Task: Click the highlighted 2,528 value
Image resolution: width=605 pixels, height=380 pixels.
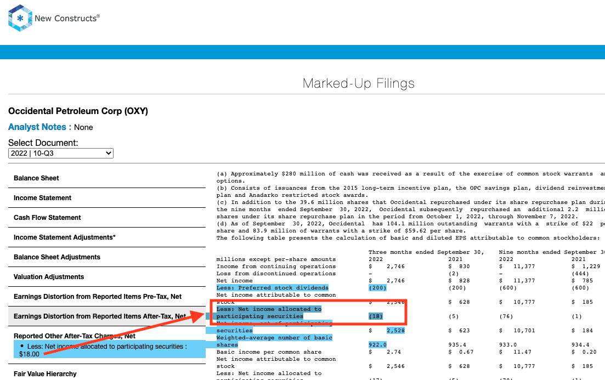Action: pyautogui.click(x=395, y=331)
